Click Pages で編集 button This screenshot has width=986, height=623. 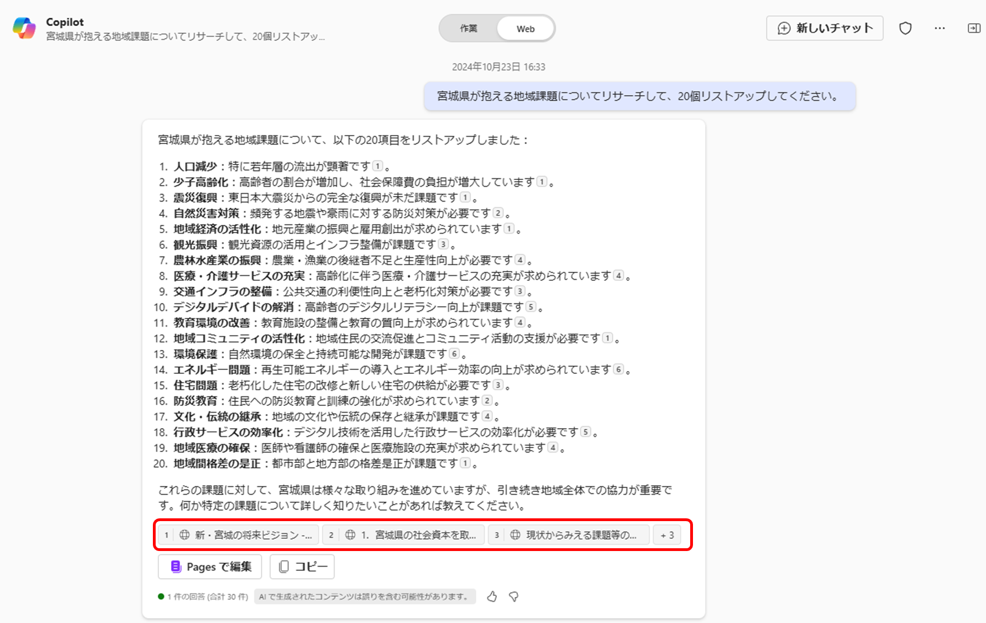click(210, 567)
